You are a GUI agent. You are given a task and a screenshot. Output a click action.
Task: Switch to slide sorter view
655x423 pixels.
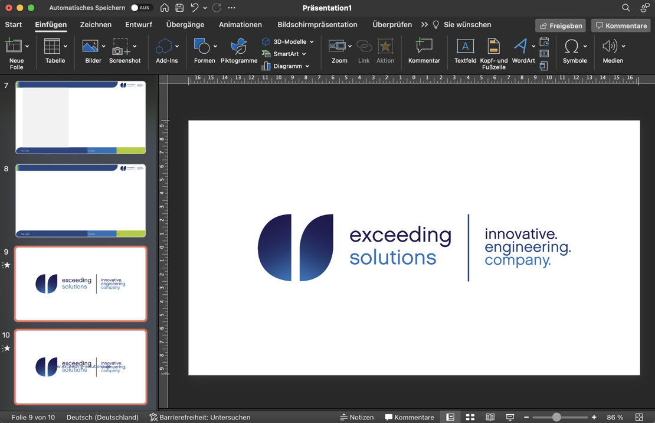coord(470,417)
